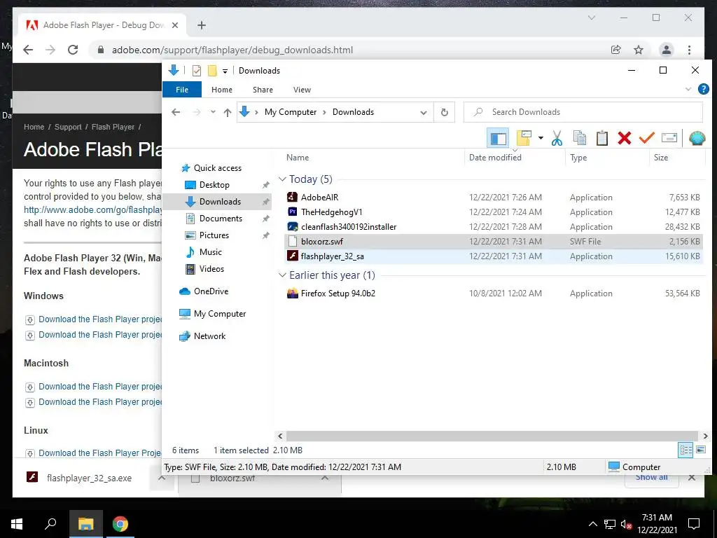Open the New folder dropdown arrow
The height and width of the screenshot is (538, 717).
point(541,138)
